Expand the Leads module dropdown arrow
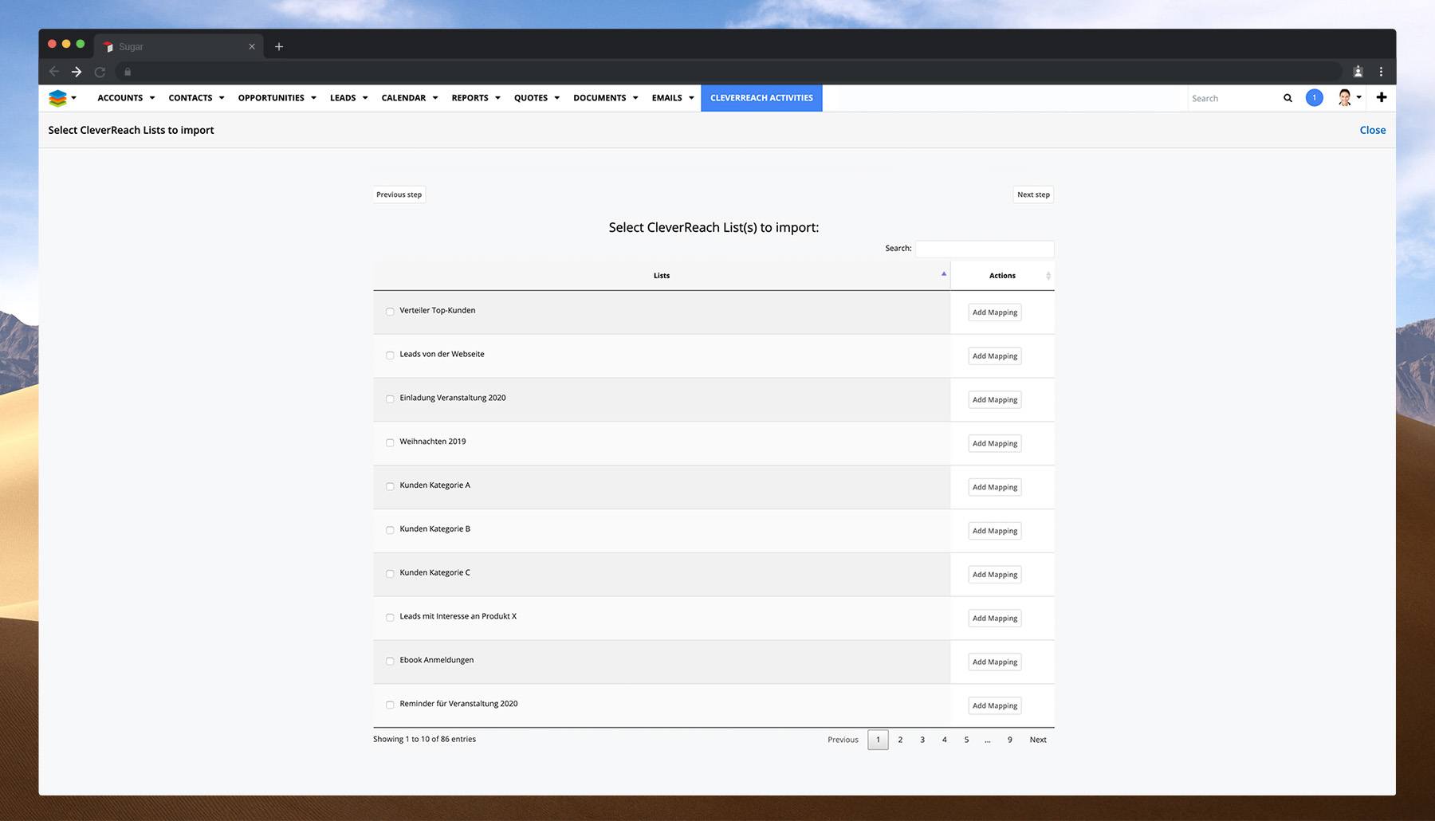1435x821 pixels. click(365, 98)
